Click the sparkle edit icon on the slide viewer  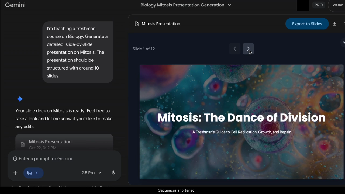pyautogui.click(x=344, y=42)
